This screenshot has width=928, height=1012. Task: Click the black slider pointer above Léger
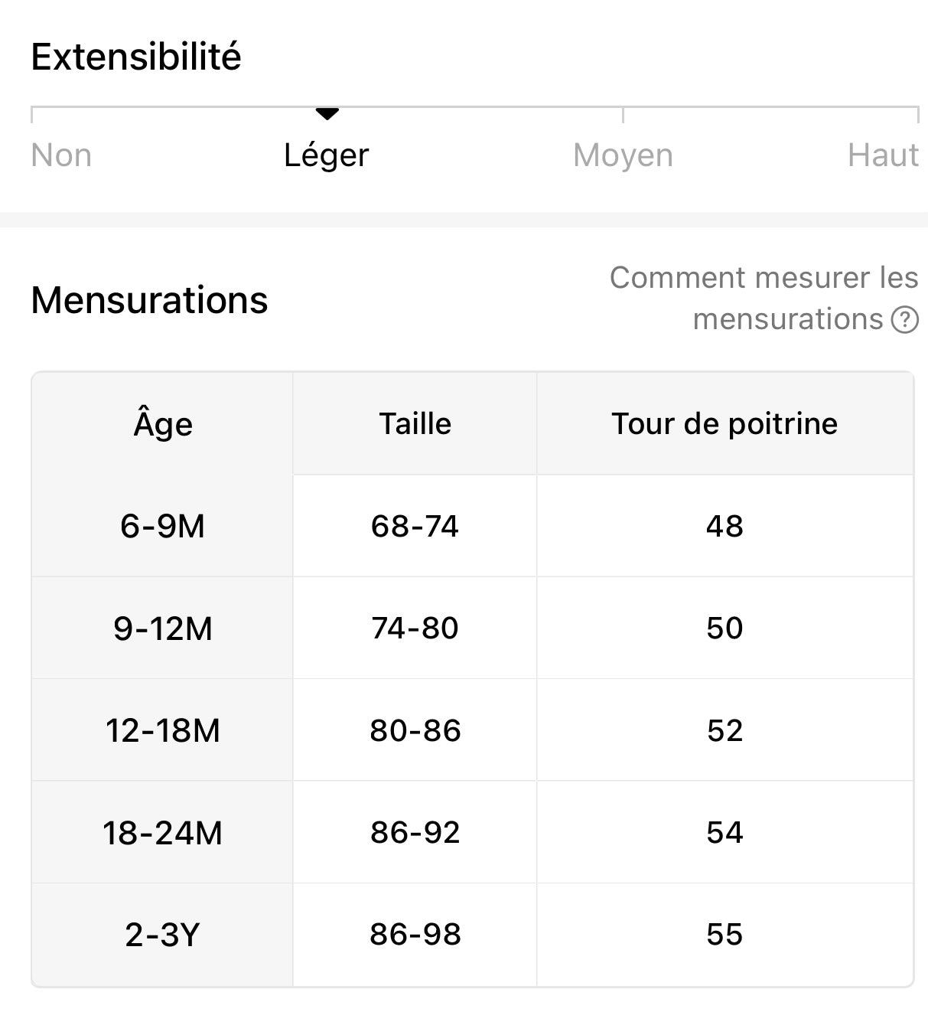tap(327, 114)
